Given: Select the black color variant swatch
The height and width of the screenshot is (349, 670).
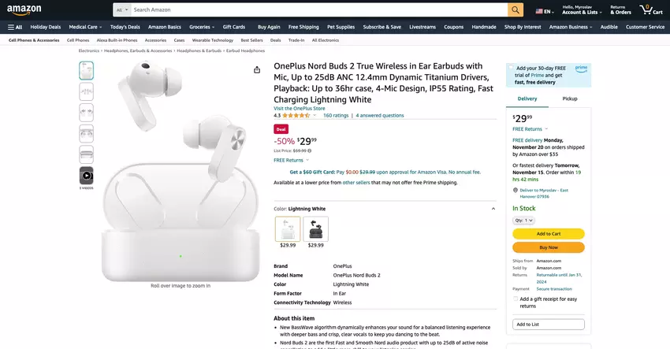Looking at the screenshot, I should 316,229.
